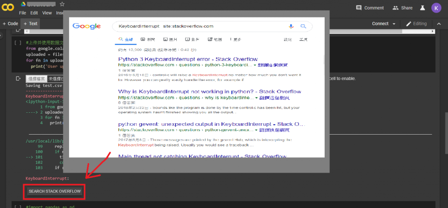Open the purple K account avatar
The height and width of the screenshot is (208, 448).
pos(436,8)
